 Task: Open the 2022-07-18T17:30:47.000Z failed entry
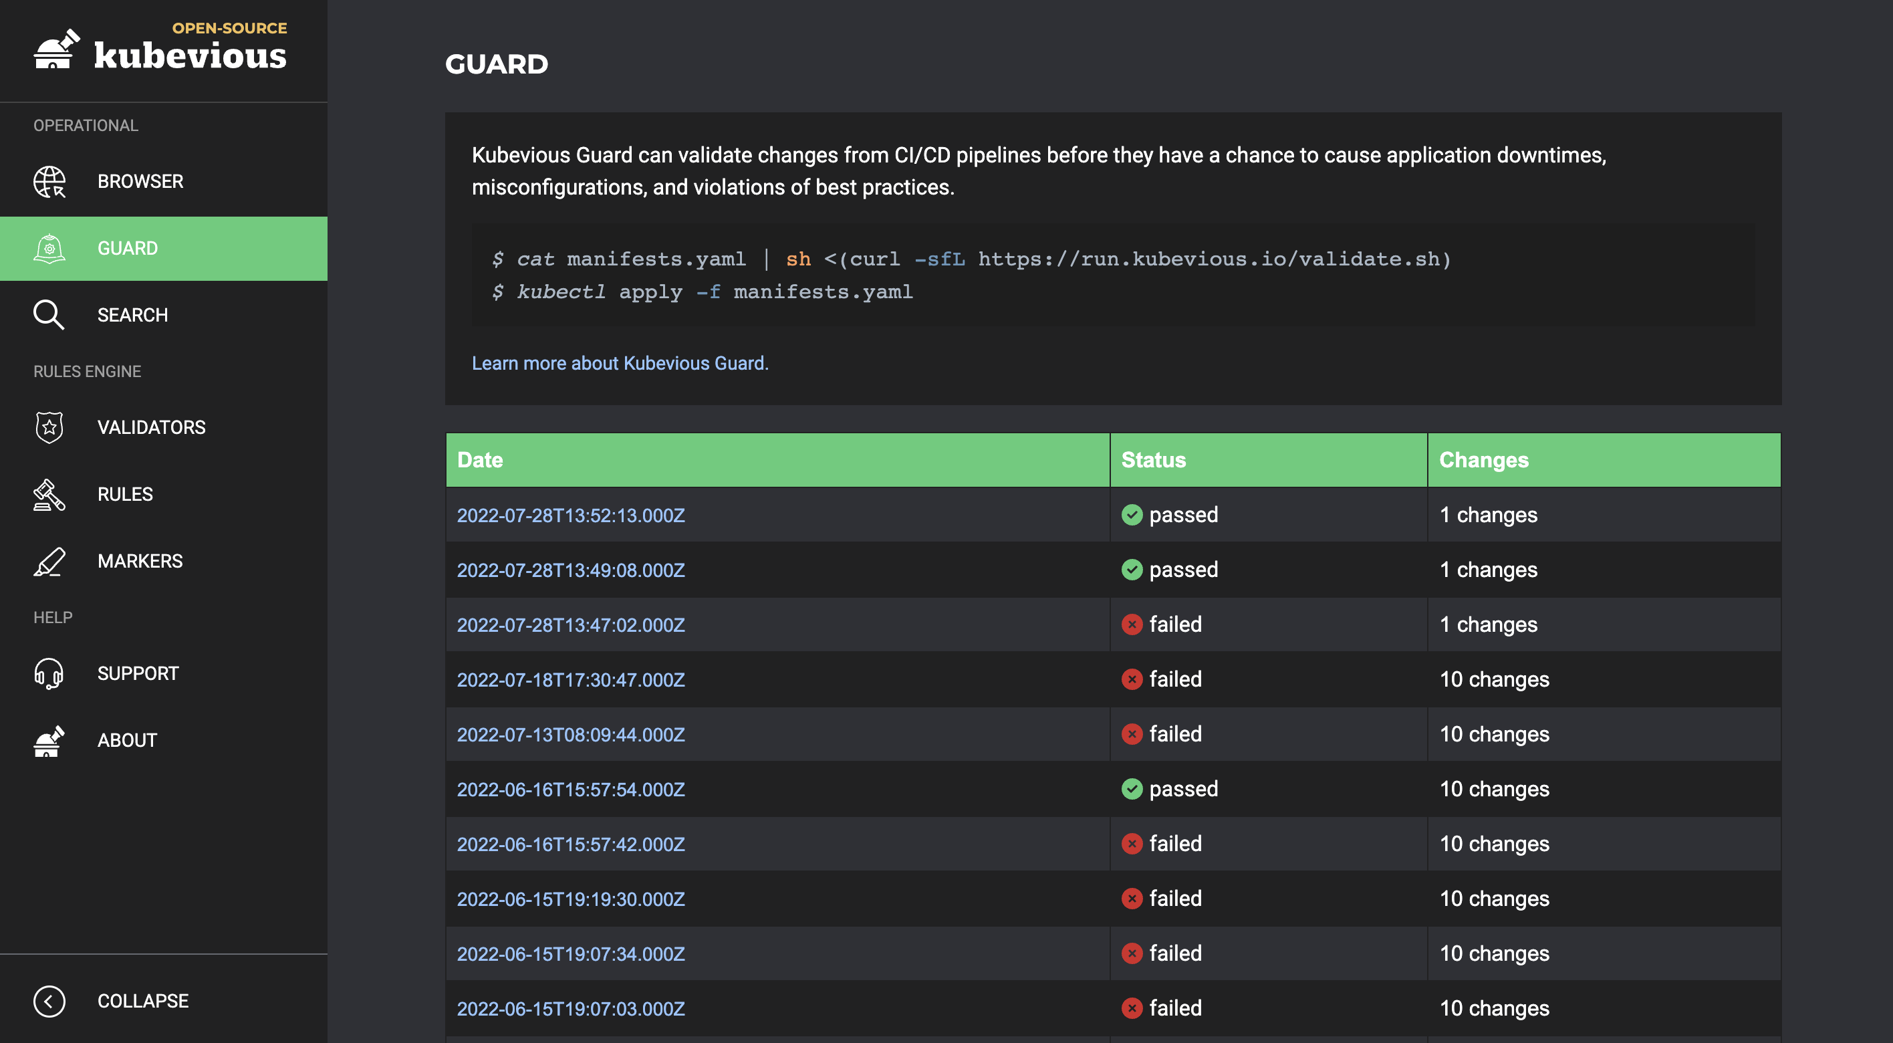click(x=571, y=680)
